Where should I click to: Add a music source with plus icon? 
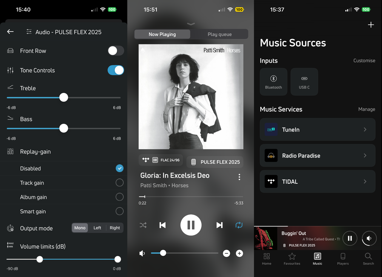[371, 25]
